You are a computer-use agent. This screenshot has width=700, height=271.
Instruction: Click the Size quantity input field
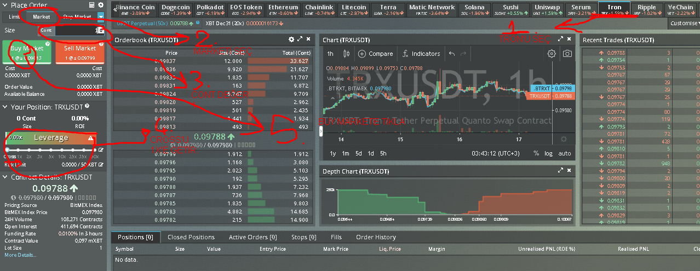(x=78, y=31)
